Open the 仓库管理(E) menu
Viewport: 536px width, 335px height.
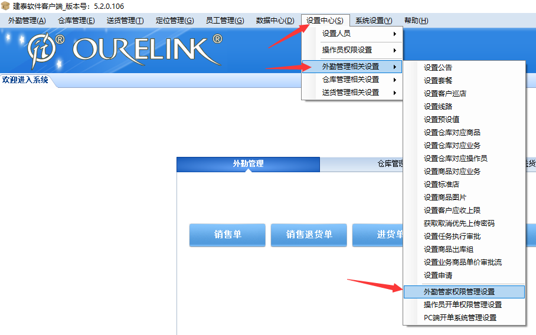point(76,21)
